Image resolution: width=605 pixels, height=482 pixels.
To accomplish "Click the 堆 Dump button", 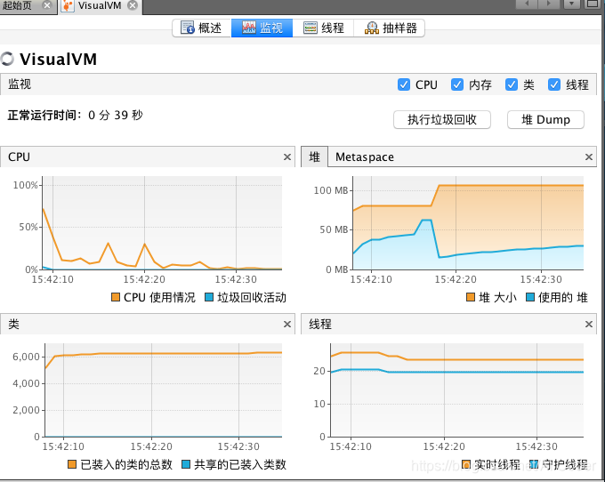I will pyautogui.click(x=545, y=119).
